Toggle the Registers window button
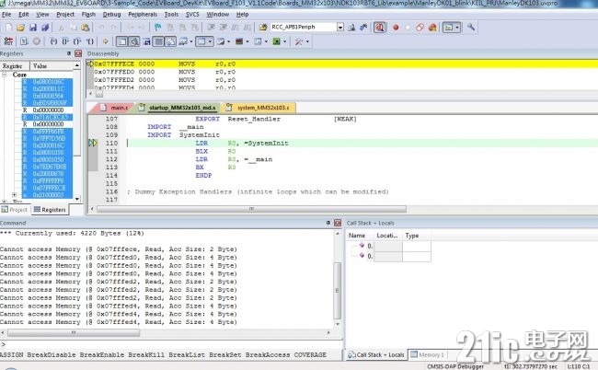Screen dimensions: 598x370 tap(158, 41)
